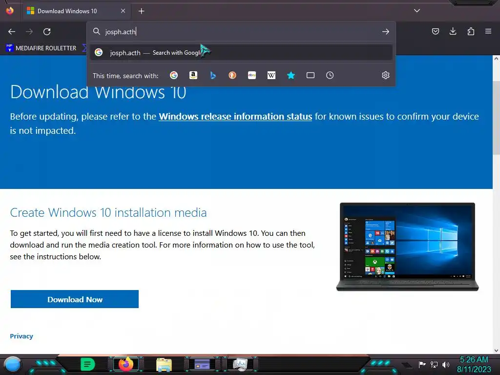
Task: Go back with the browser back arrow
Action: click(12, 32)
